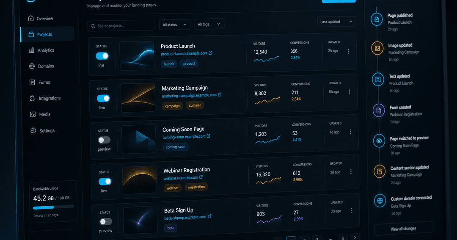Click the Search projects input field
The width and height of the screenshot is (457, 240).
click(121, 26)
